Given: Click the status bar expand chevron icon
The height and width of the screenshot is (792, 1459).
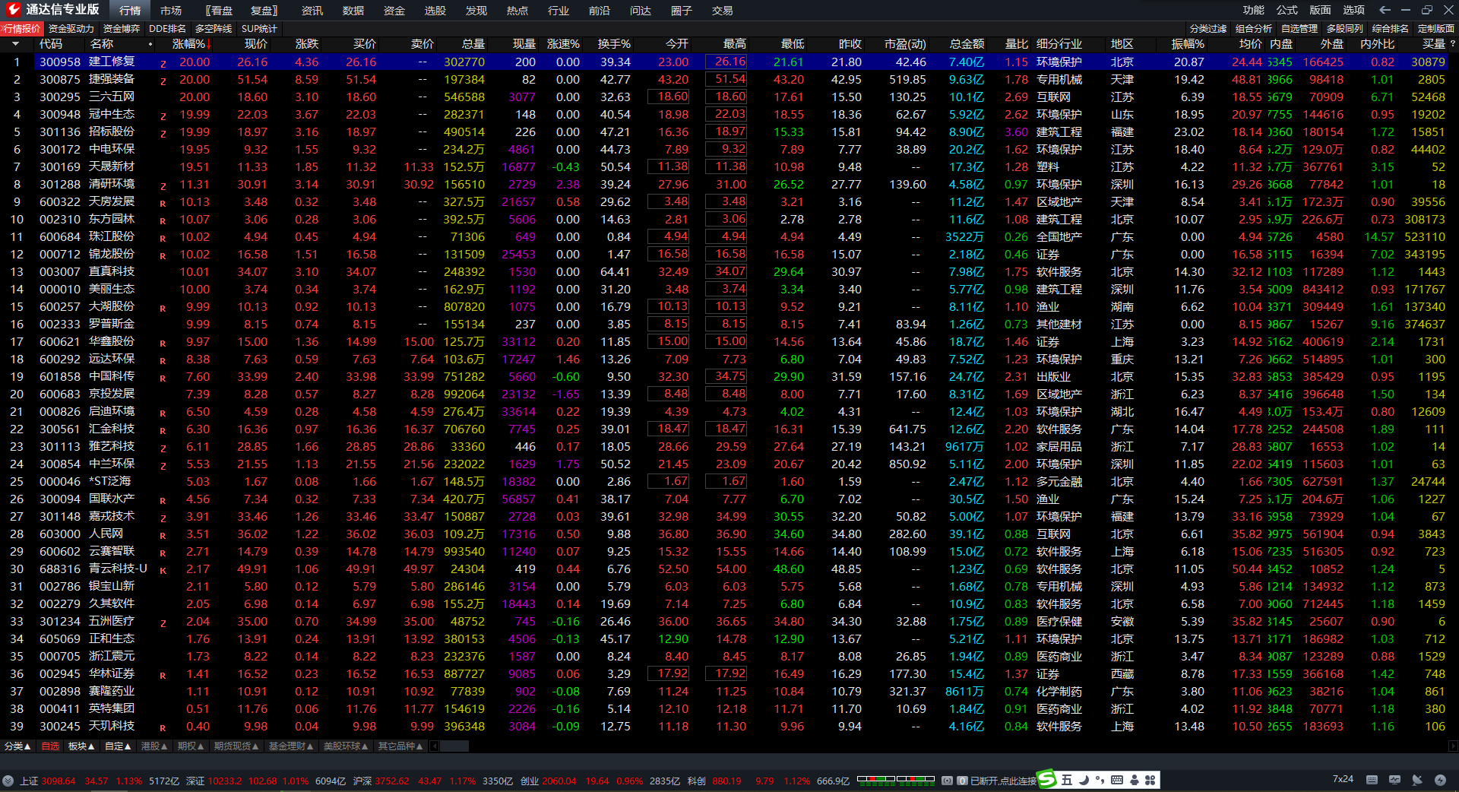Looking at the screenshot, I should 8,781.
